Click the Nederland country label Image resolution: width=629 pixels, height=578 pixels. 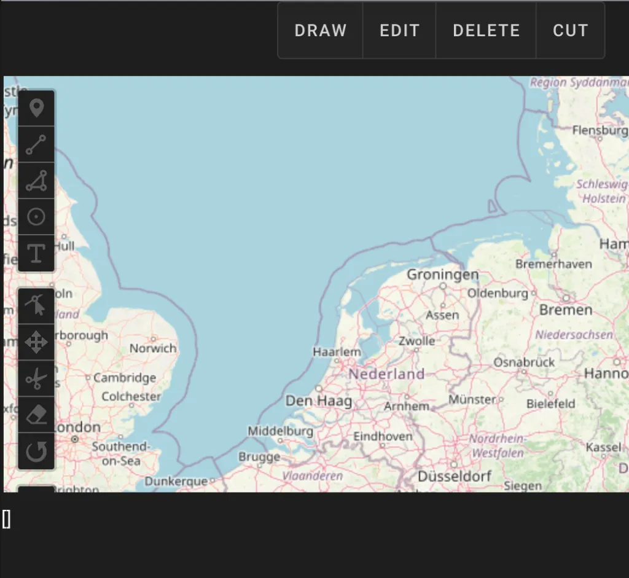(x=386, y=373)
